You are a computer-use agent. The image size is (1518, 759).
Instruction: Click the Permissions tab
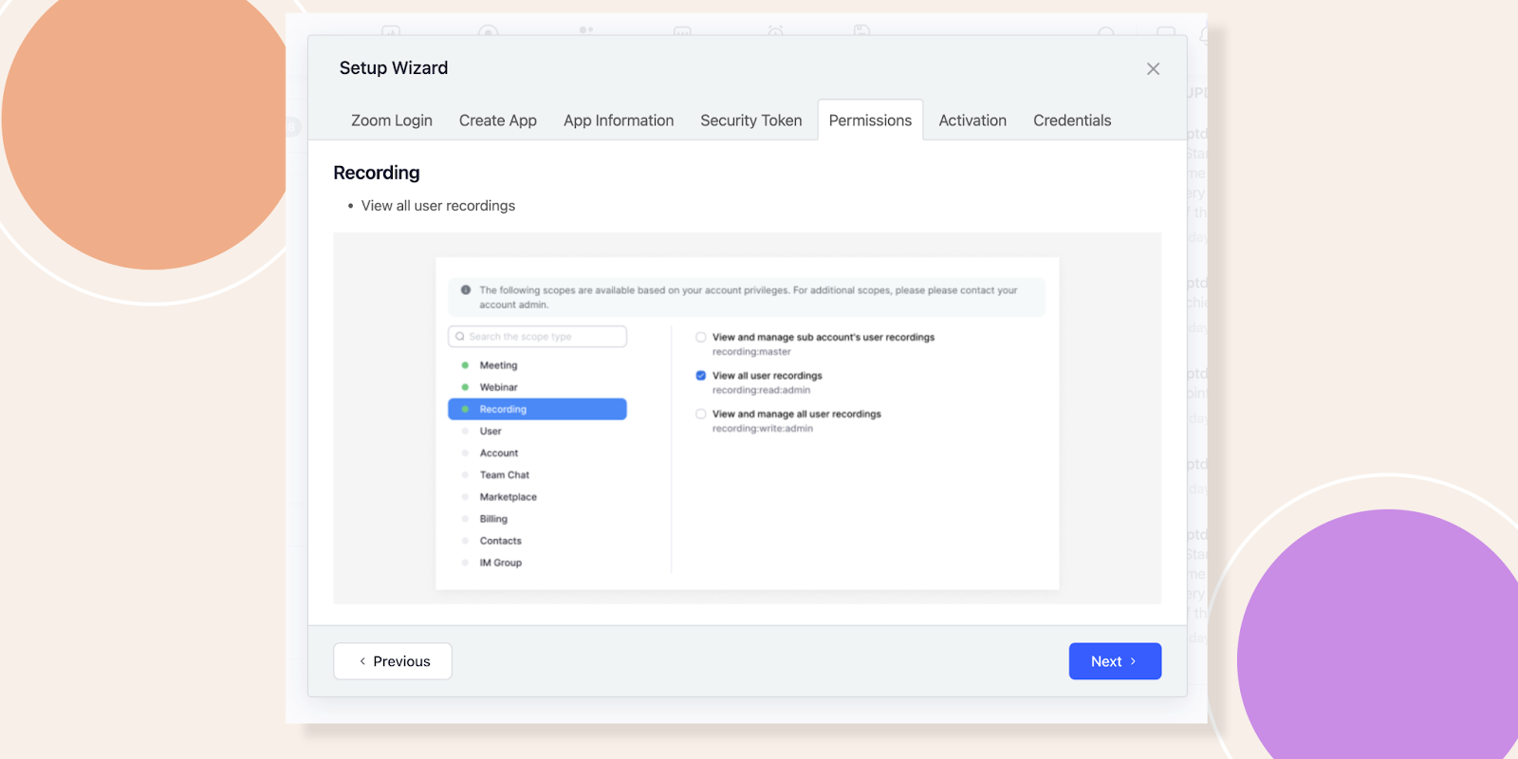tap(870, 120)
